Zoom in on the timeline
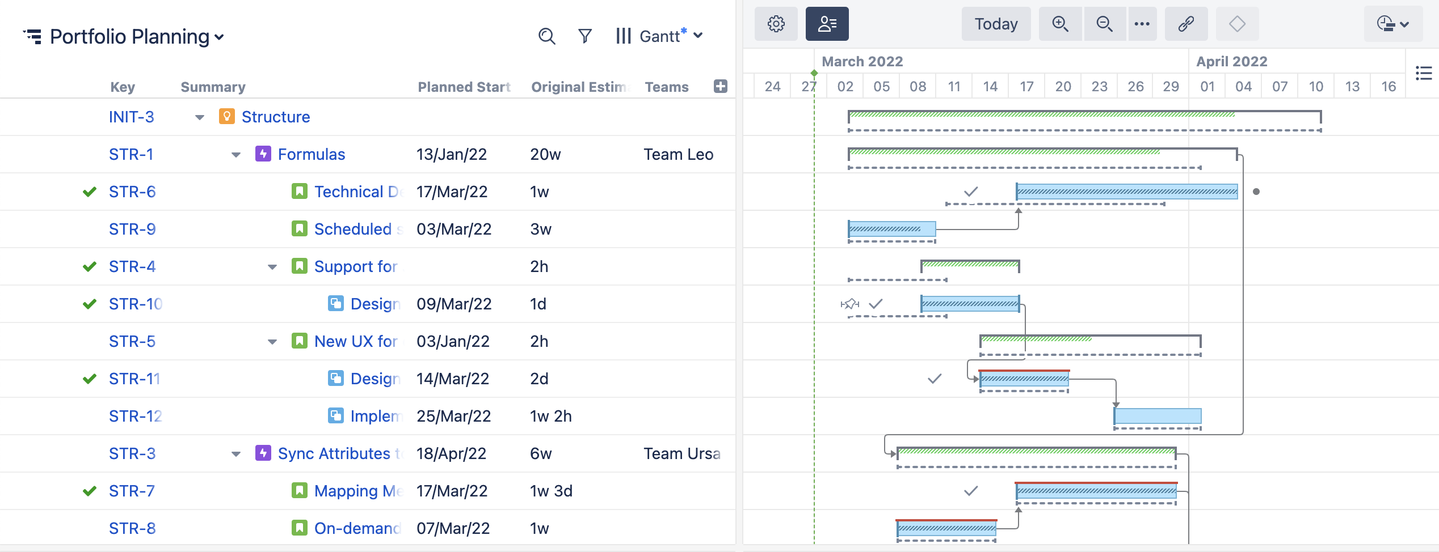This screenshot has width=1439, height=552. 1060,24
